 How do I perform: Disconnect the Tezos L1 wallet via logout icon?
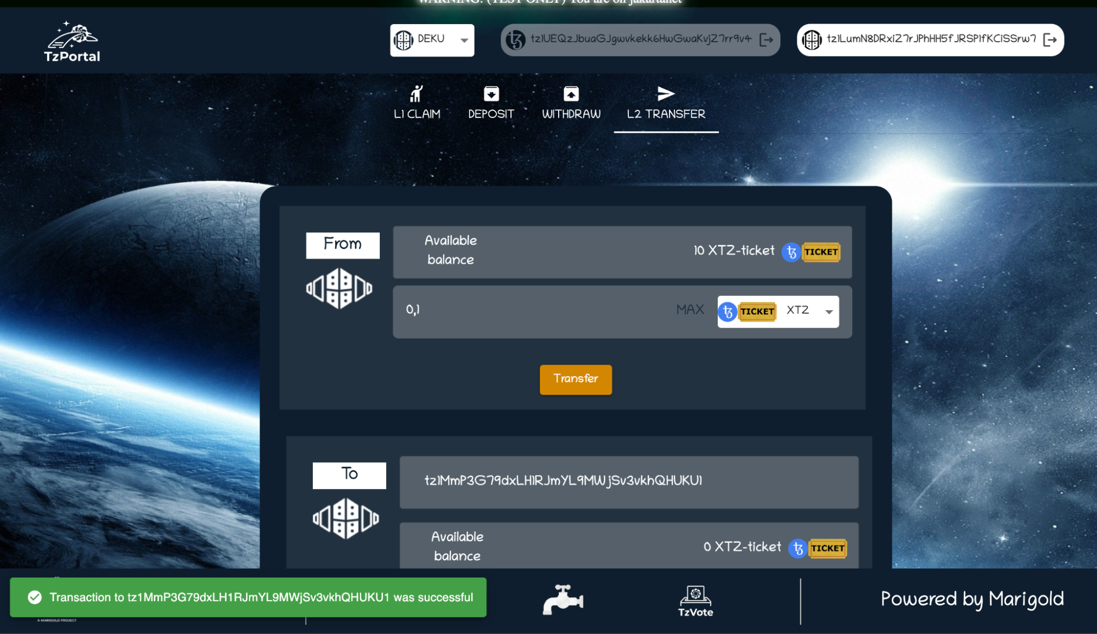tap(766, 40)
